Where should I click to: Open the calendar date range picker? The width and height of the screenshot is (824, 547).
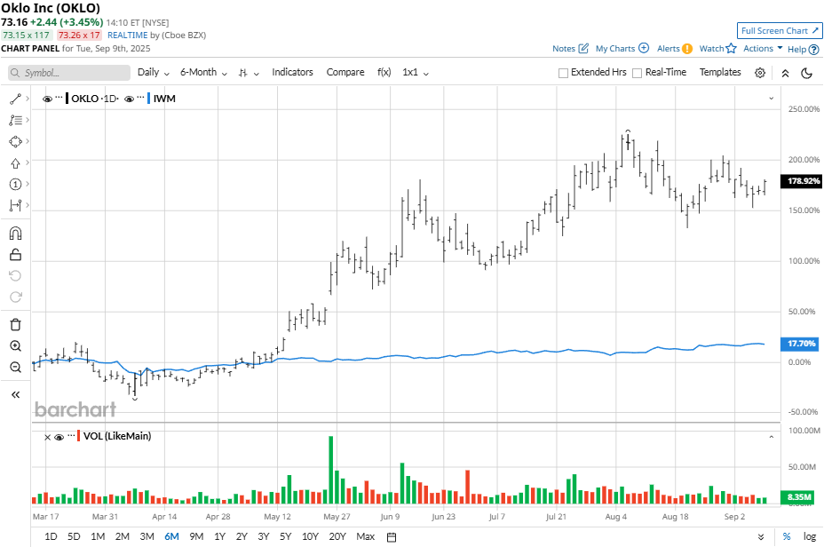click(x=392, y=537)
